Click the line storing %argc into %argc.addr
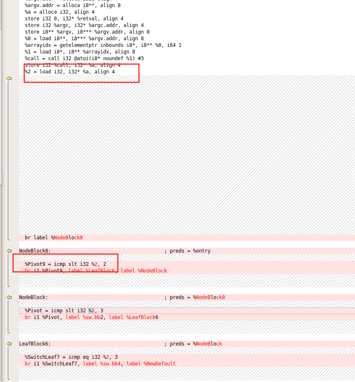This screenshot has height=382, width=355. click(x=84, y=25)
